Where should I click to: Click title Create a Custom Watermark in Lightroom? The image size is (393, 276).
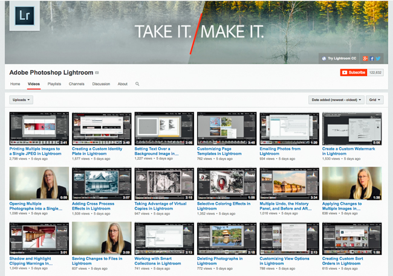pos(349,151)
